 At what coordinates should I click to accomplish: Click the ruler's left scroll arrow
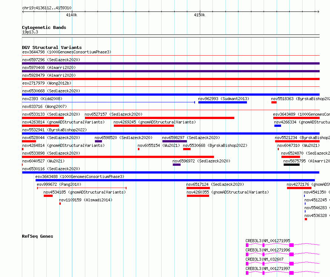pyautogui.click(x=23, y=11)
